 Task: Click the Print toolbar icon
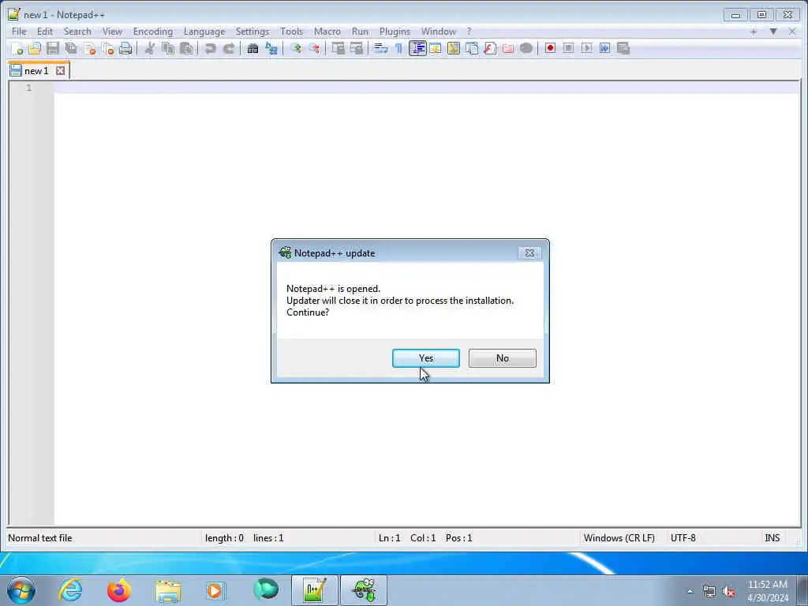pos(125,48)
